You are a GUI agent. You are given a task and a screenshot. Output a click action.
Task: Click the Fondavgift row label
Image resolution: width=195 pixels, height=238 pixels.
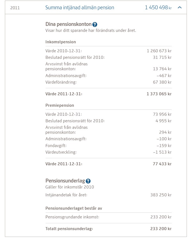click(x=56, y=146)
